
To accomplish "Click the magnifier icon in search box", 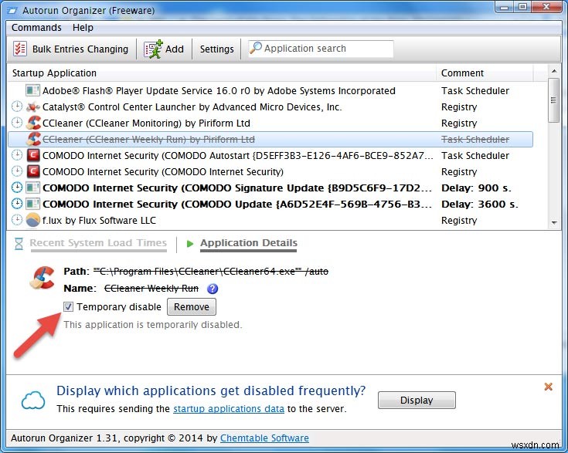I will (x=256, y=48).
